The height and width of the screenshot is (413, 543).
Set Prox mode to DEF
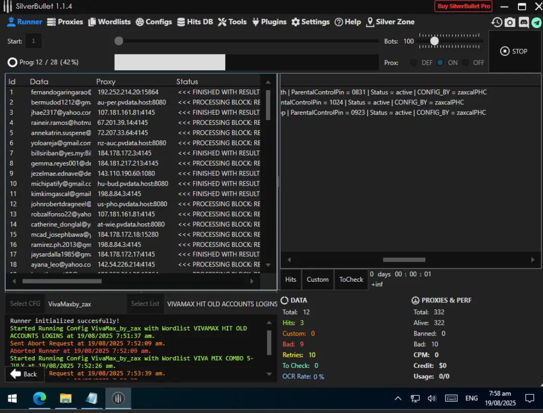[x=414, y=63]
